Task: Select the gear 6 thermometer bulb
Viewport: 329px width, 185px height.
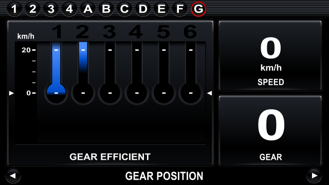Action: [x=191, y=93]
